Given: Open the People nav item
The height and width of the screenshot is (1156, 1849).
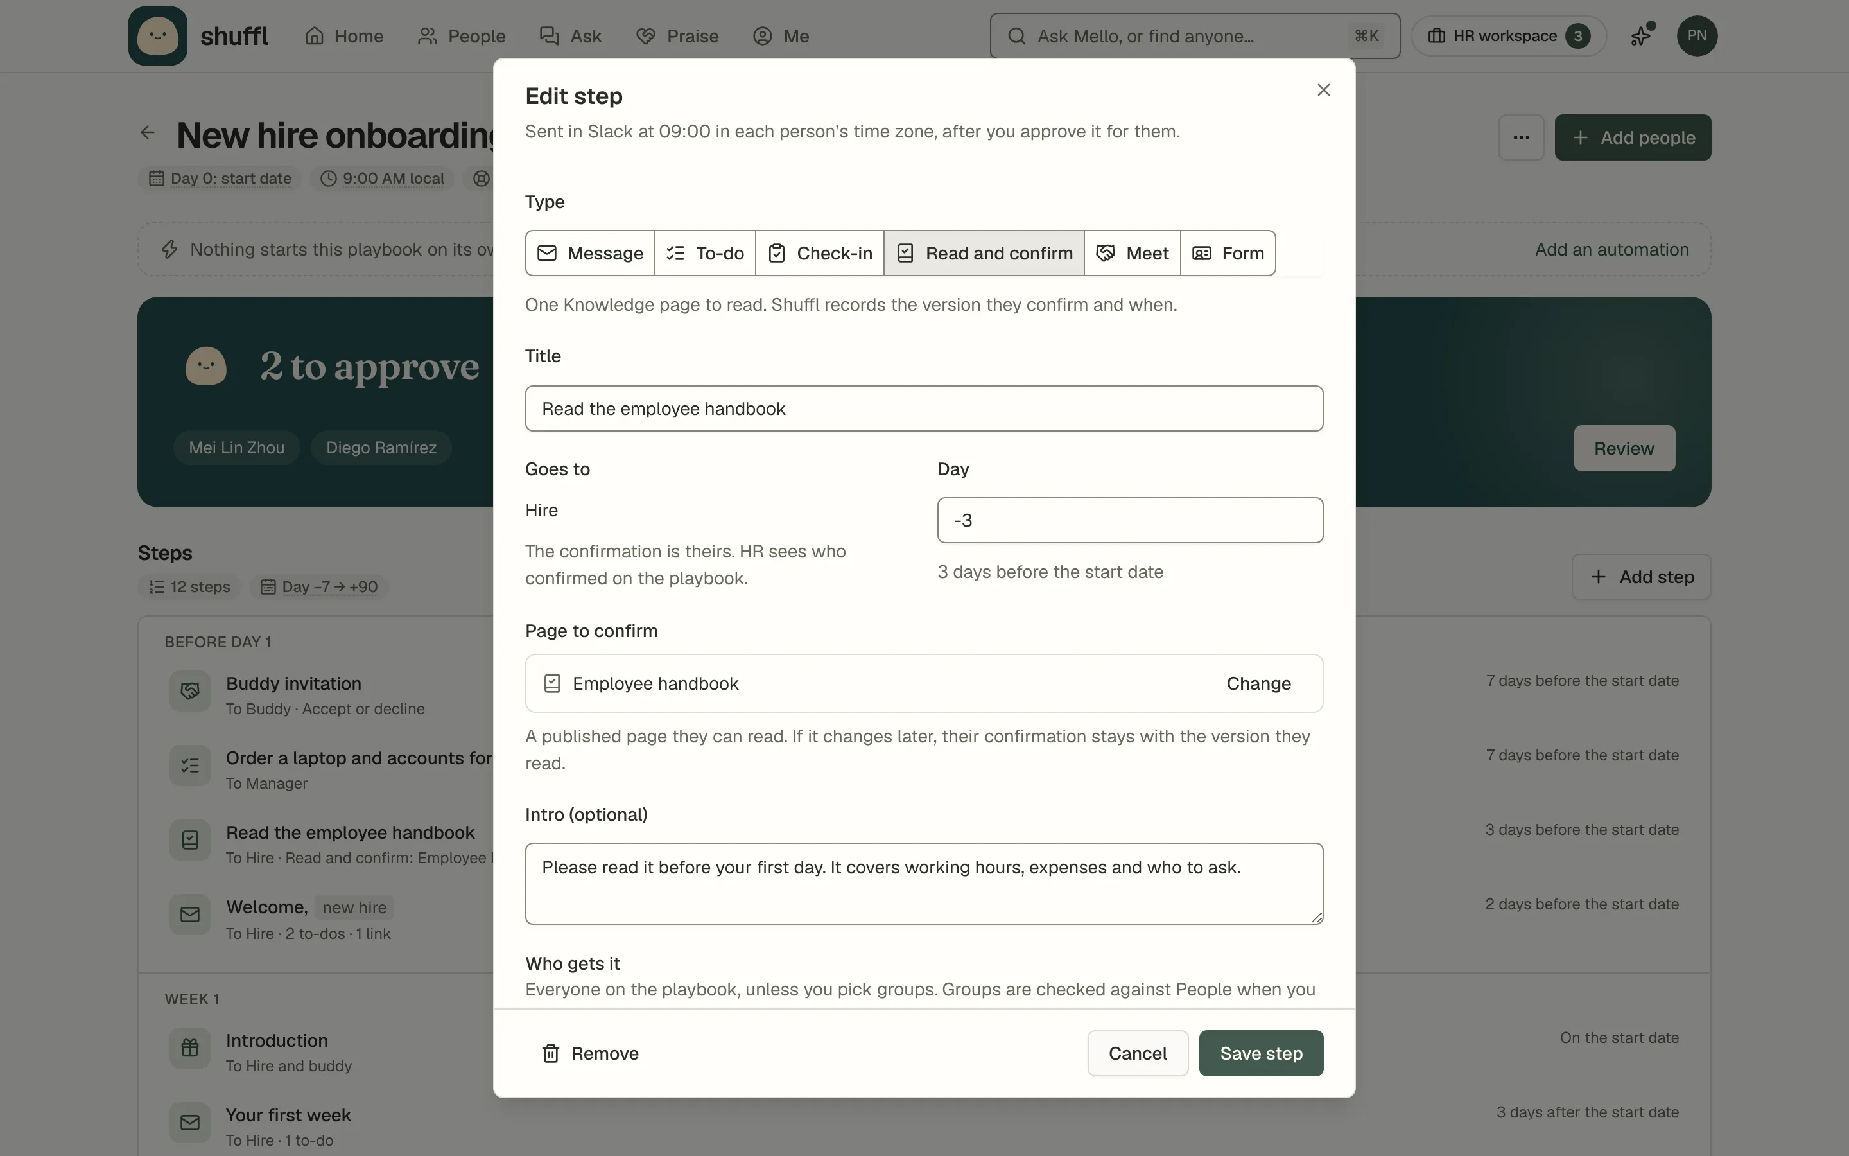Looking at the screenshot, I should click(x=462, y=36).
